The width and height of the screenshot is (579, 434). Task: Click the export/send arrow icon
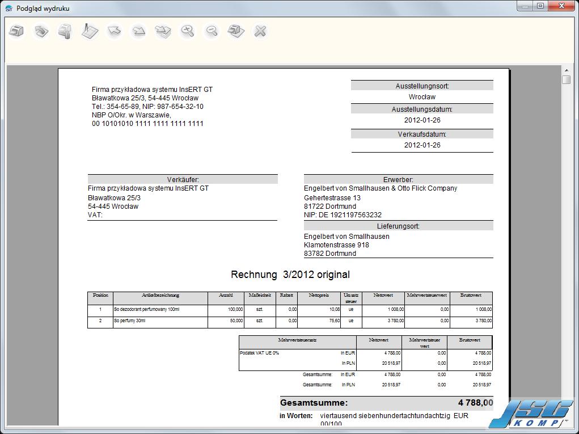click(41, 31)
